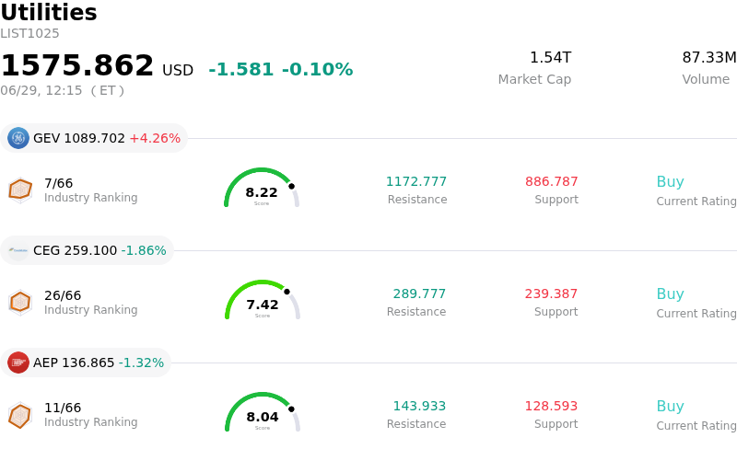Open the GEV radar chart icon beside 7/66
The image size is (737, 449).
pyautogui.click(x=20, y=190)
